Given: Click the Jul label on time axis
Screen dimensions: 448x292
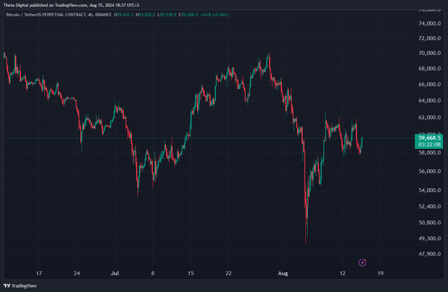Looking at the screenshot, I should 115,273.
